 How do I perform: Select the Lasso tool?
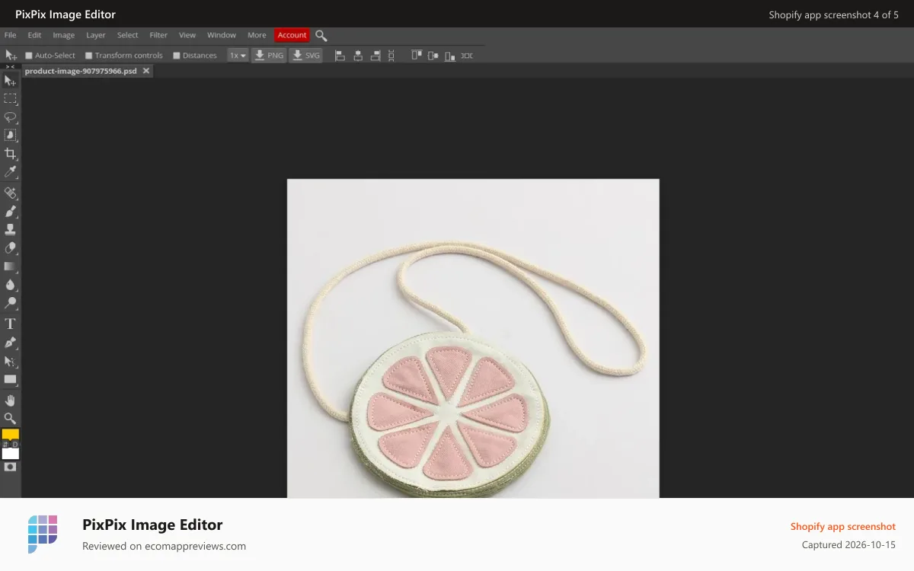coord(10,117)
